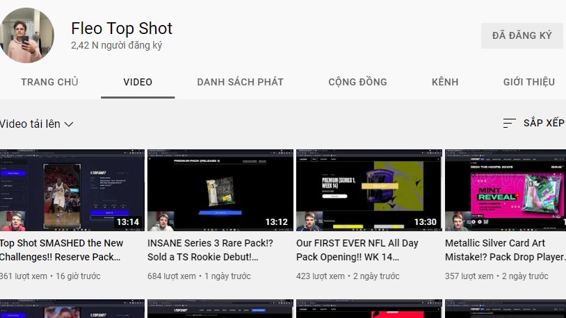Screen dimensions: 566x318
Task: Toggle the ĐÃ ĐĂNG KÝ subscribed button
Action: [x=521, y=35]
